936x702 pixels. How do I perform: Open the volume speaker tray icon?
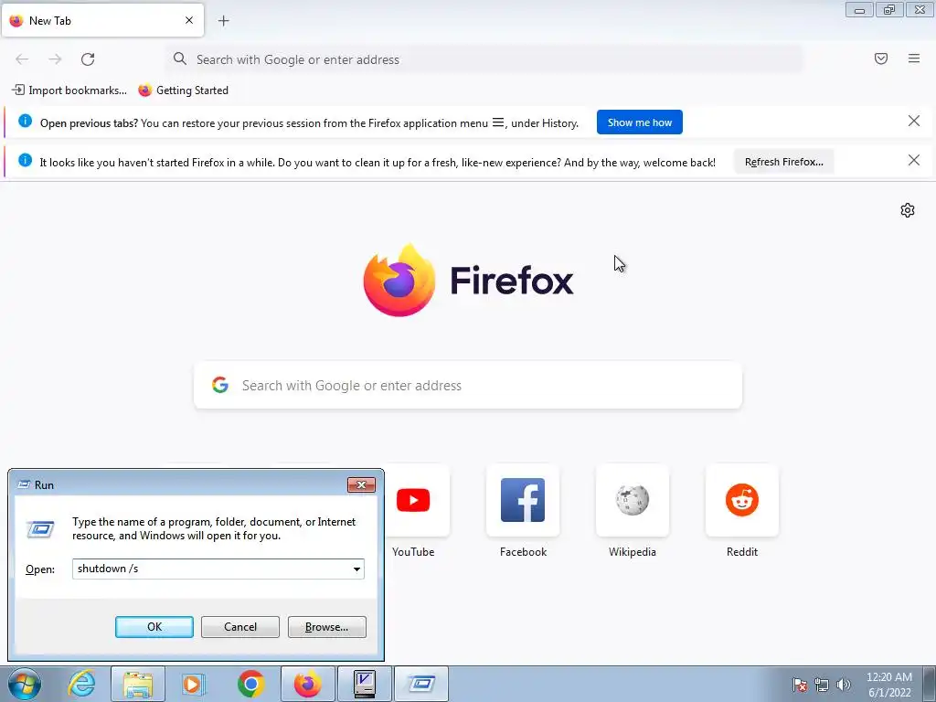point(843,685)
